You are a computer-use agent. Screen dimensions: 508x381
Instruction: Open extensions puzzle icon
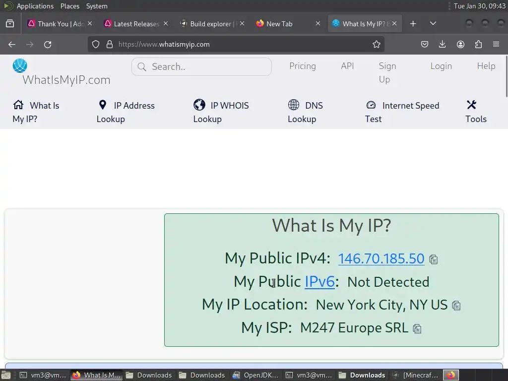[x=478, y=44]
